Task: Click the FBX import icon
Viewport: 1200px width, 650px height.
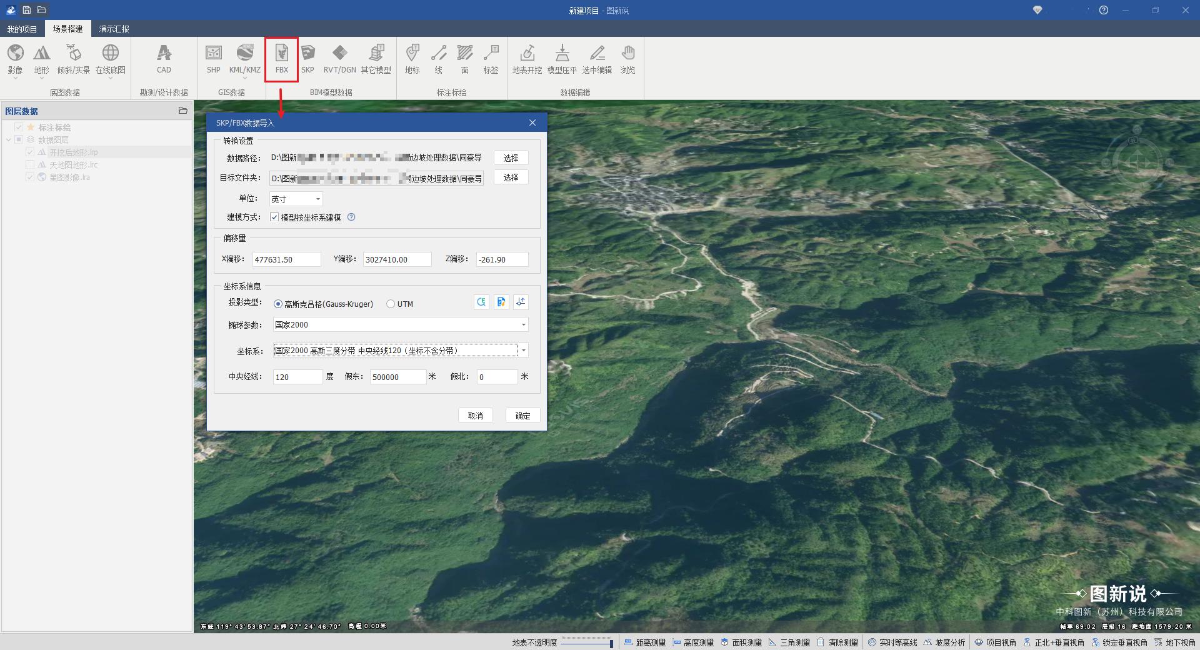Action: (x=281, y=59)
